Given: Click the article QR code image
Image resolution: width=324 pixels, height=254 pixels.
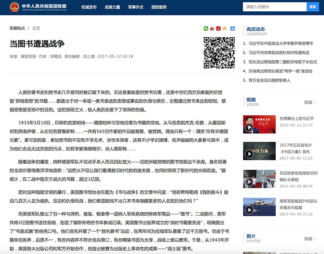Looking at the screenshot, I should point(219,53).
